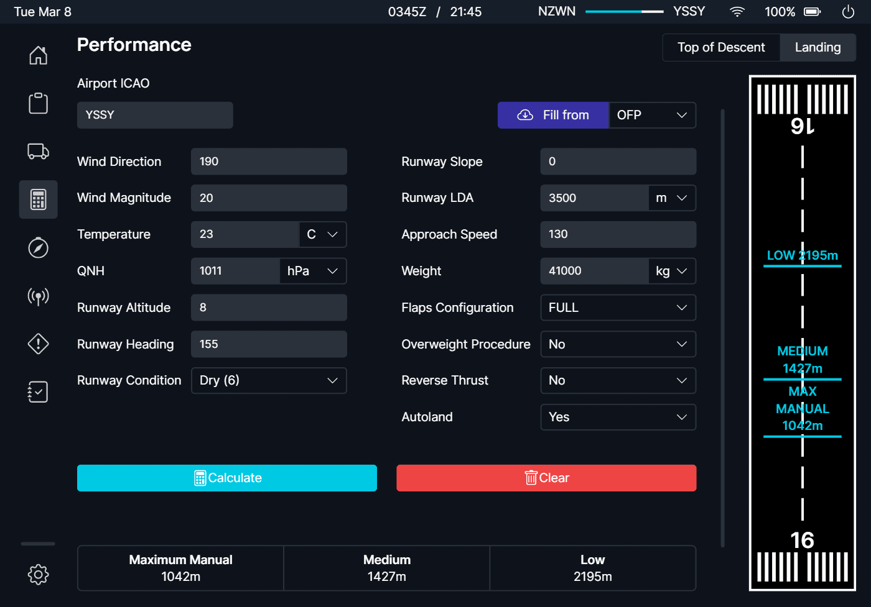Open the Ground services truck icon
871x607 pixels.
coord(38,151)
